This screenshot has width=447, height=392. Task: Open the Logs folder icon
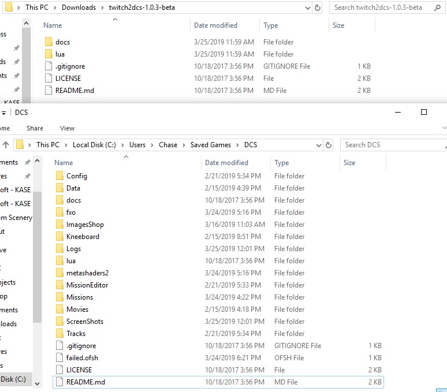59,249
